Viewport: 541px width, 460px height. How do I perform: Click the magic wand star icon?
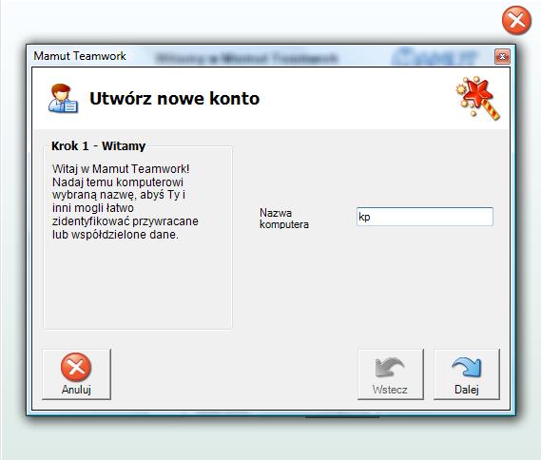(x=478, y=98)
